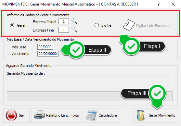Select the Geral radio option
Screen dimensions: 181x126
click(x=12, y=25)
